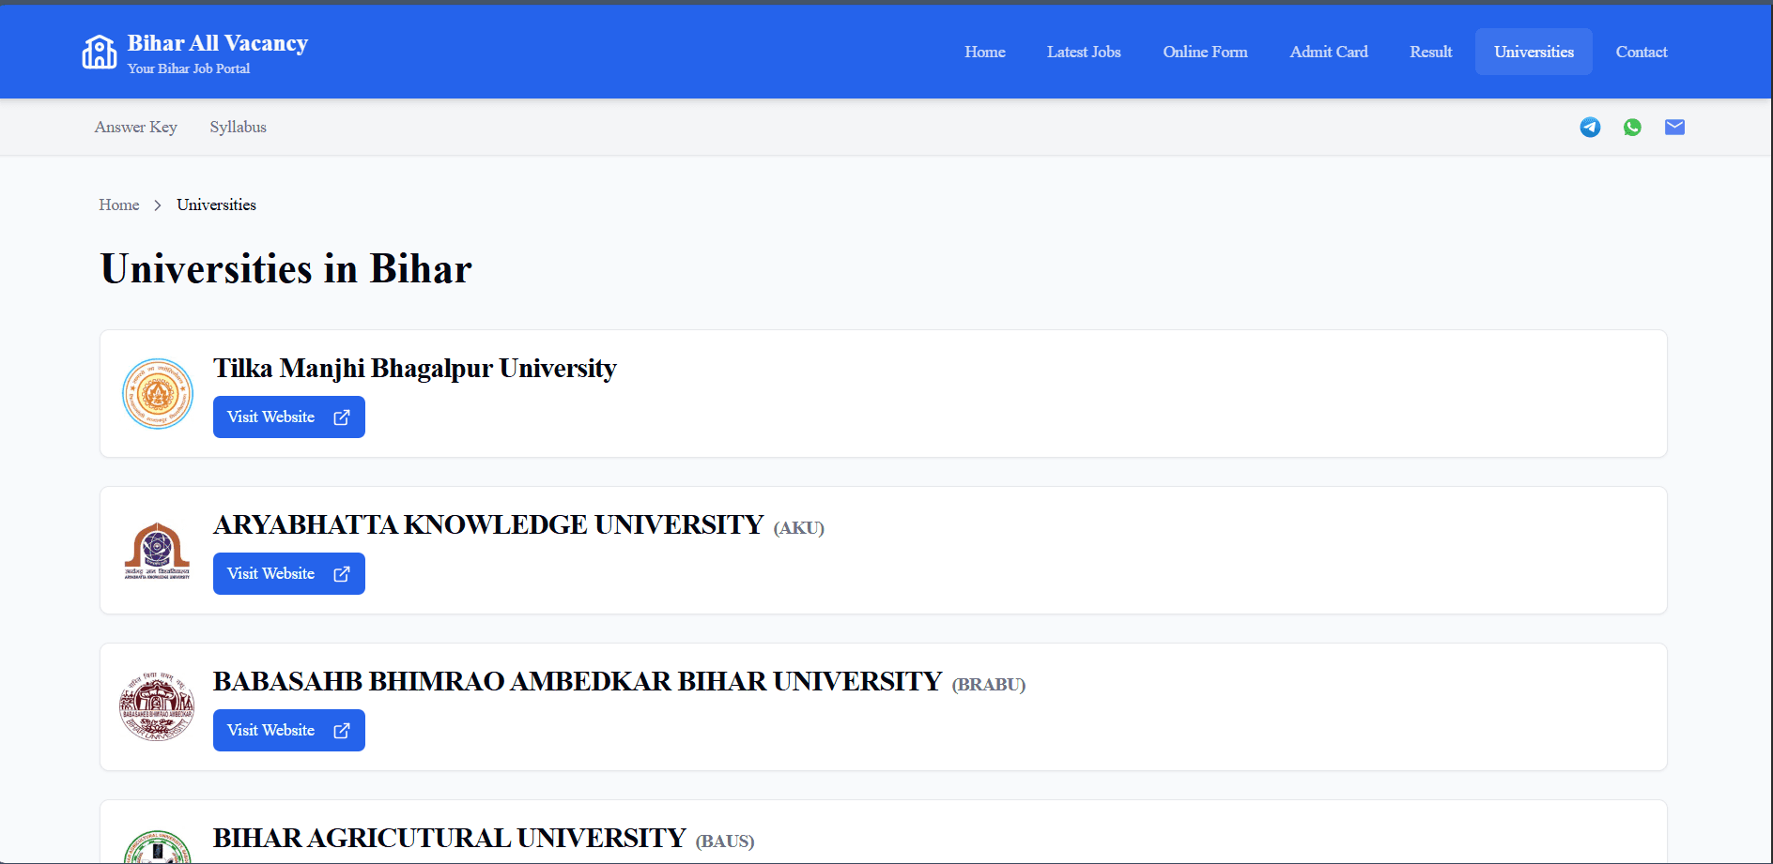
Task: Select the Universities navigation tab
Action: pos(1533,52)
